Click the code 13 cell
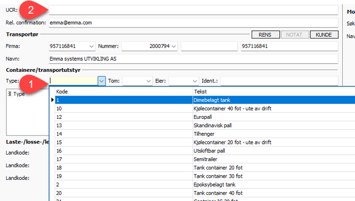This screenshot has height=201, width=355. [123, 125]
